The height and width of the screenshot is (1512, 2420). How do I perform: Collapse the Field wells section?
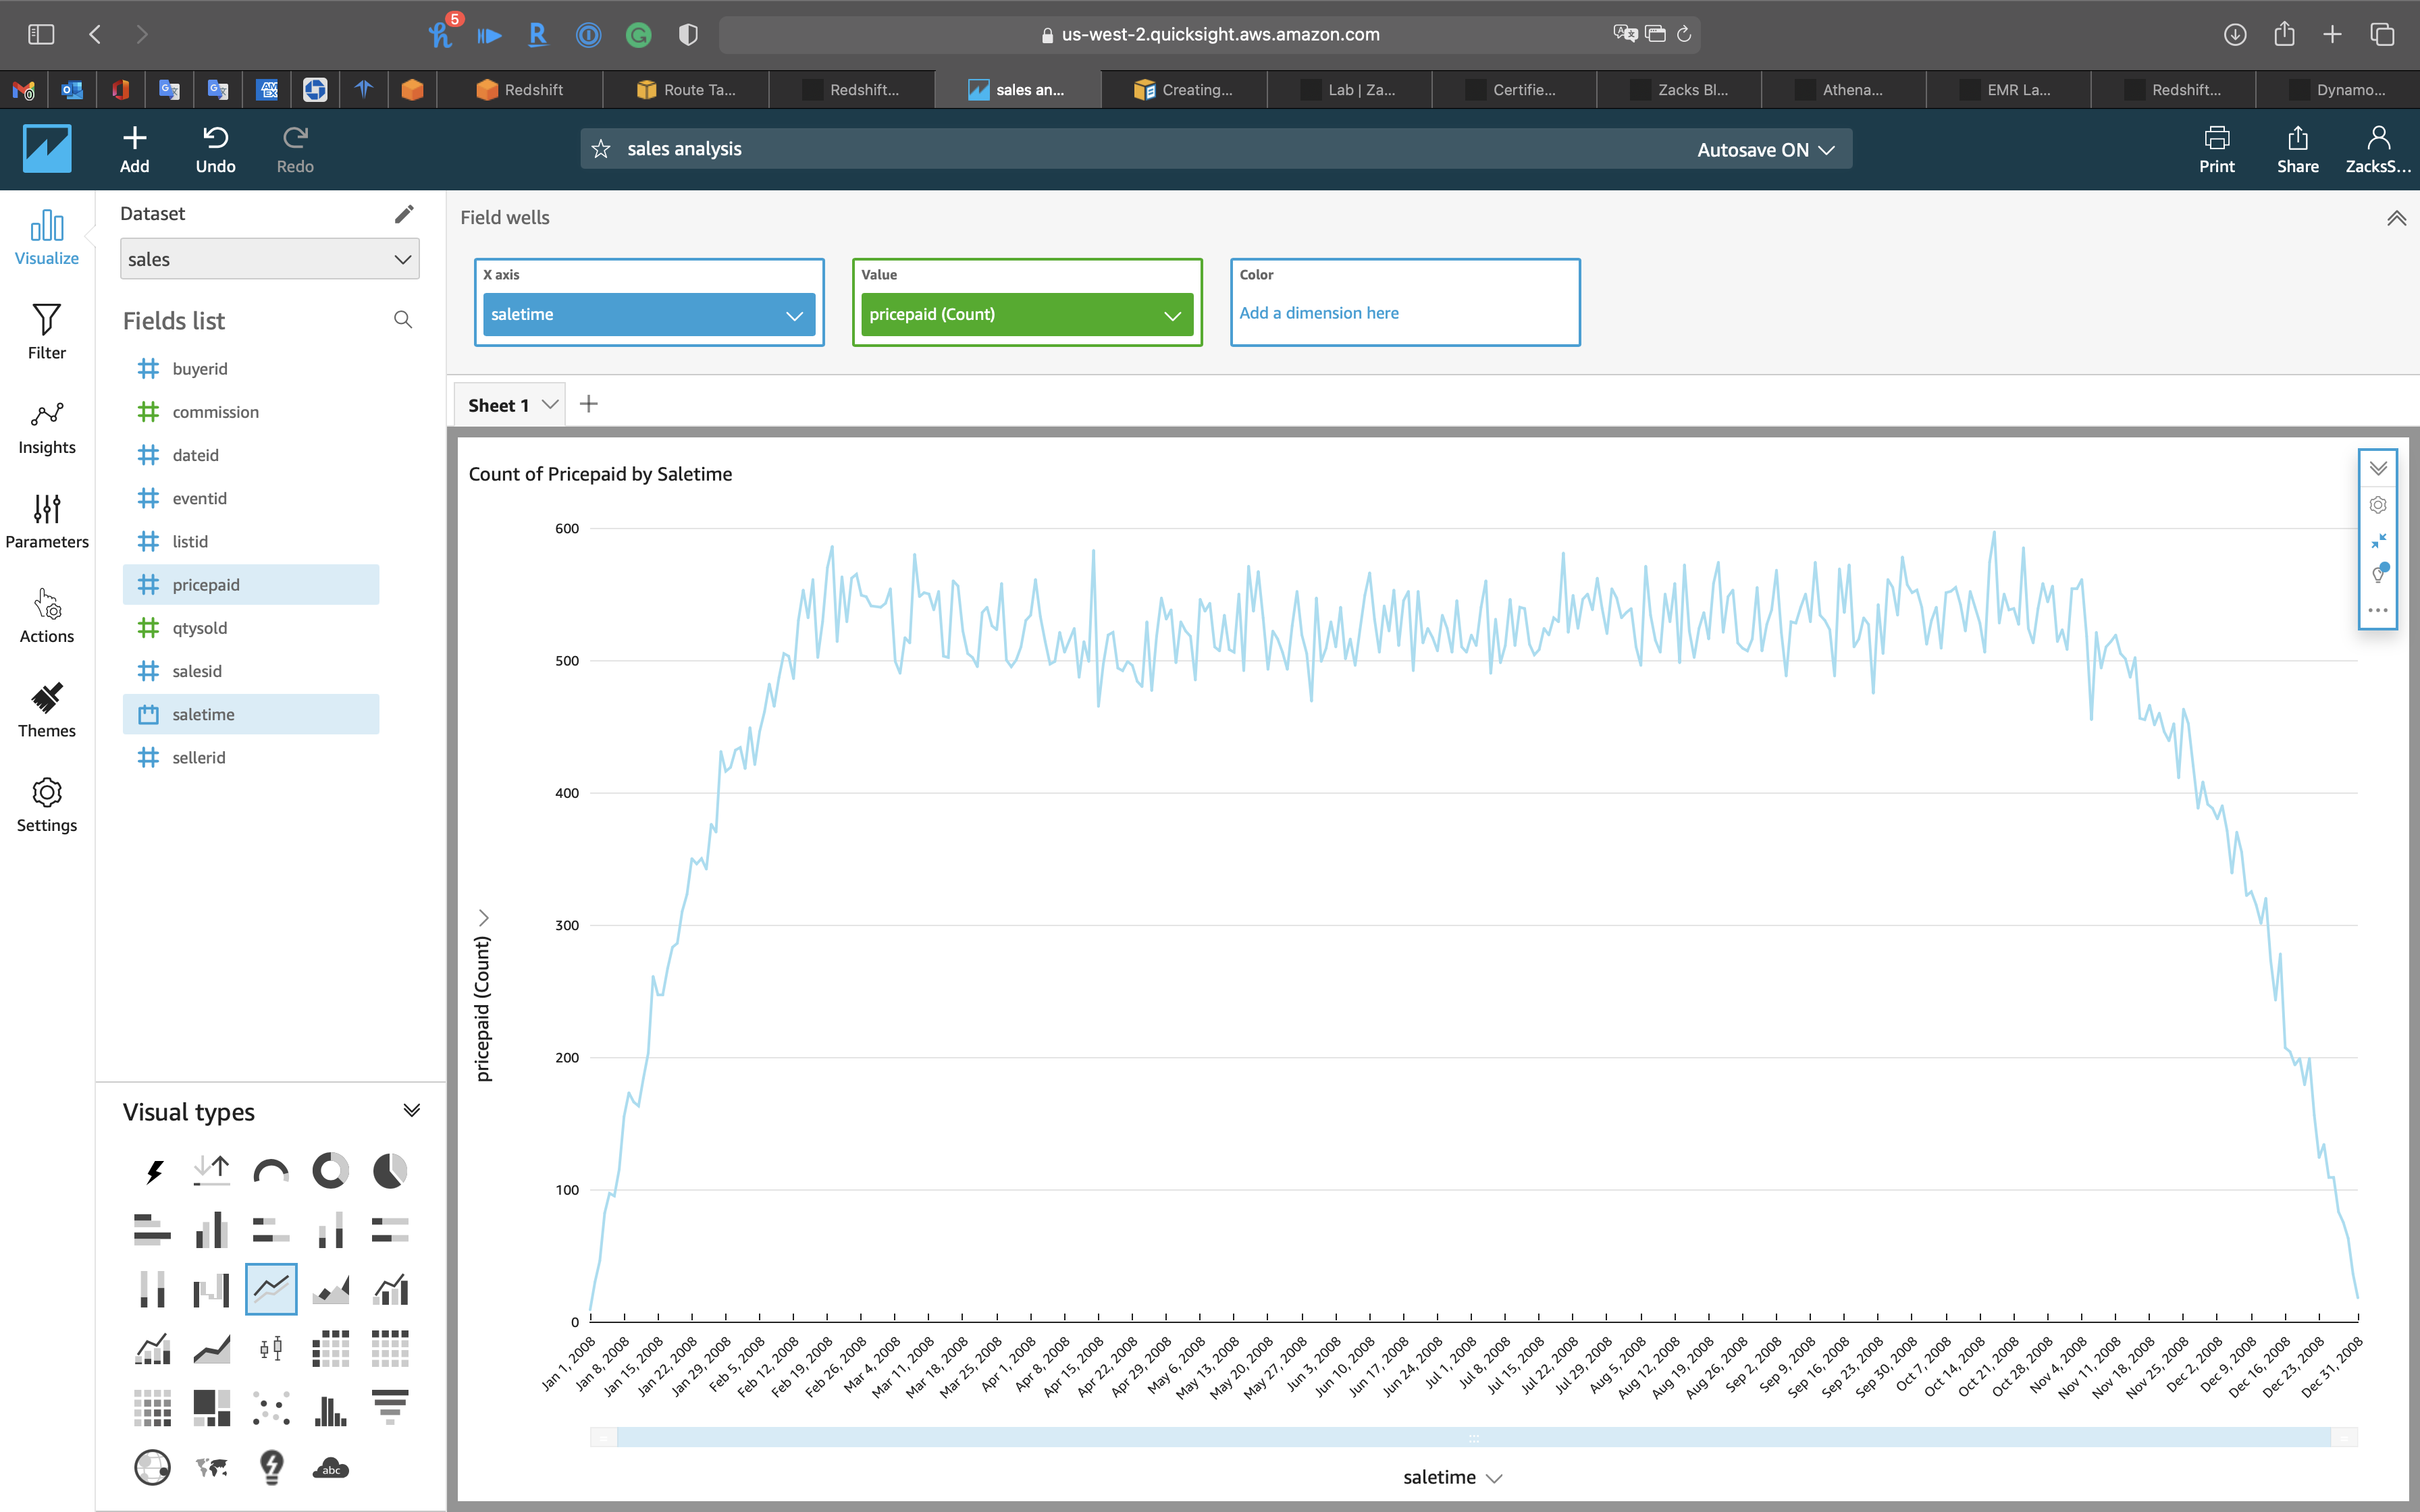2396,218
